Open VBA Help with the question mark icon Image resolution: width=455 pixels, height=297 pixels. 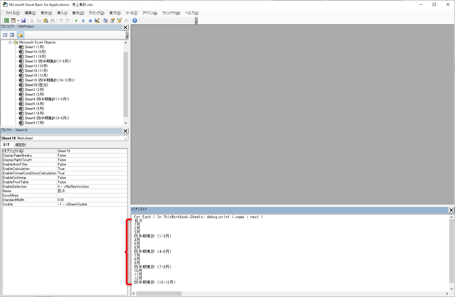pyautogui.click(x=135, y=20)
